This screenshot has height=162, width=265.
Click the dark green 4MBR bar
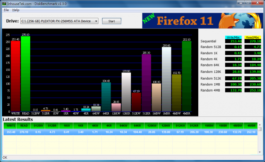click(187, 76)
